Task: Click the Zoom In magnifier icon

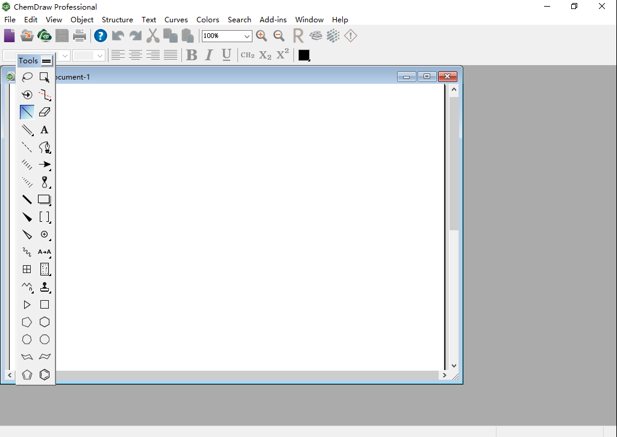Action: [262, 36]
